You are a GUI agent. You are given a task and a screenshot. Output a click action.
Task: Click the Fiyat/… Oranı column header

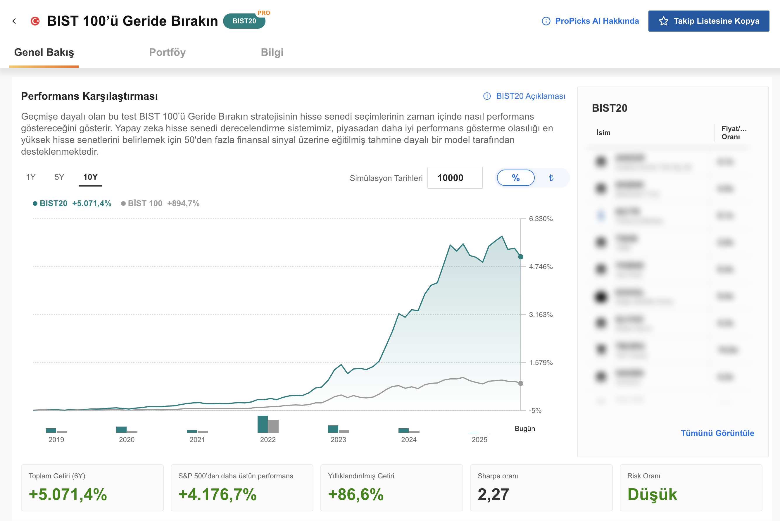point(734,132)
